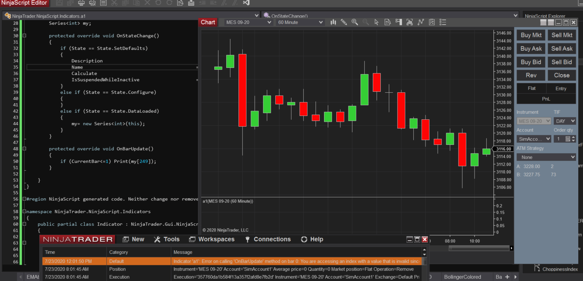Open the Strategies icon on chart toolbar

coord(432,22)
